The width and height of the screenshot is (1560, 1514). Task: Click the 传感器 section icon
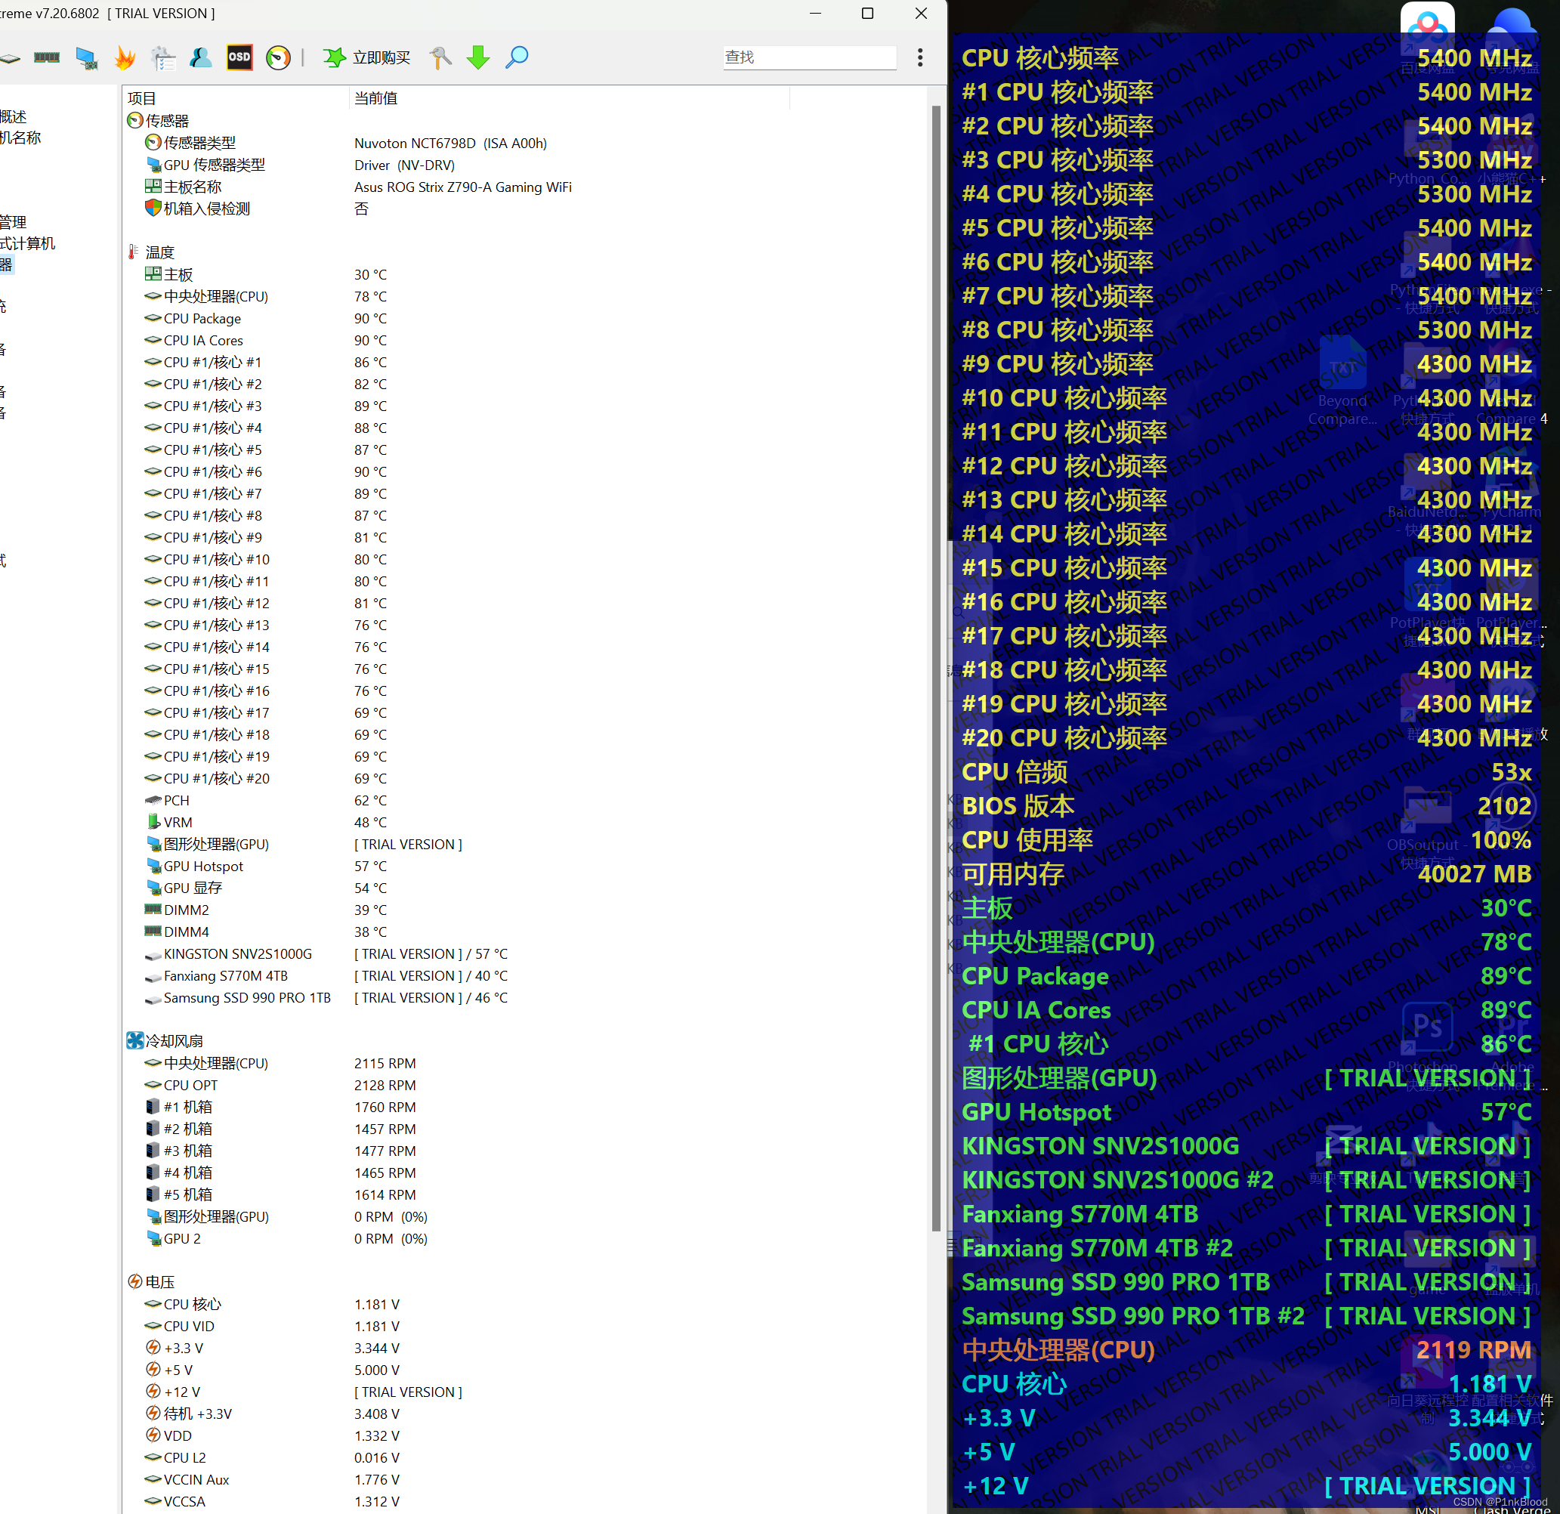(135, 120)
